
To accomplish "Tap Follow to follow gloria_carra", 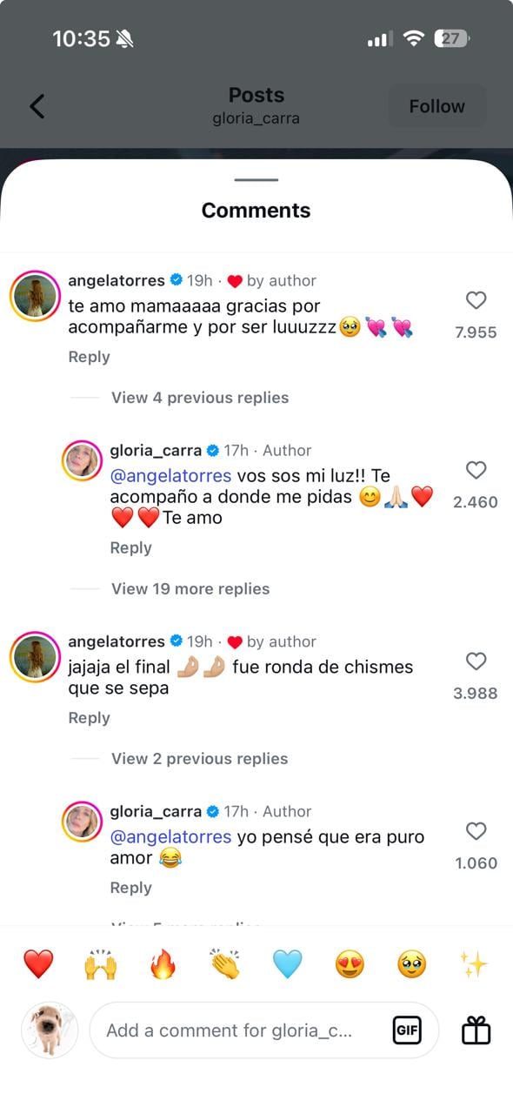I will (x=436, y=105).
